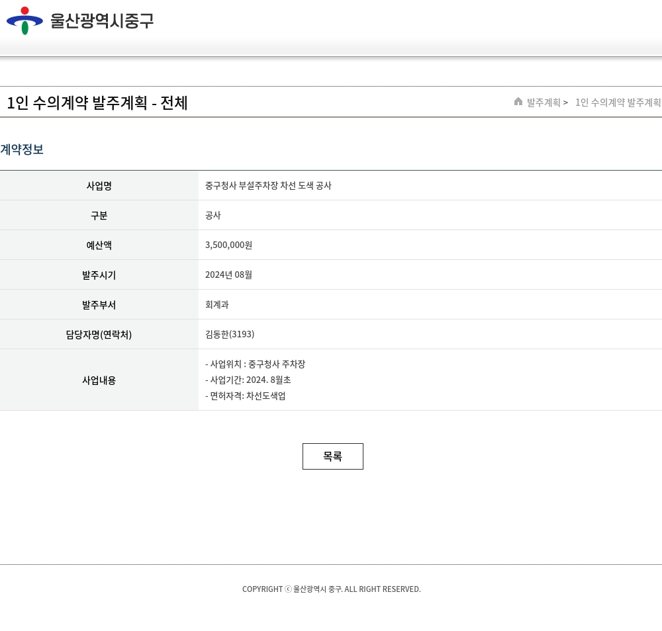Click the 발주부서 label cell

coord(99,304)
